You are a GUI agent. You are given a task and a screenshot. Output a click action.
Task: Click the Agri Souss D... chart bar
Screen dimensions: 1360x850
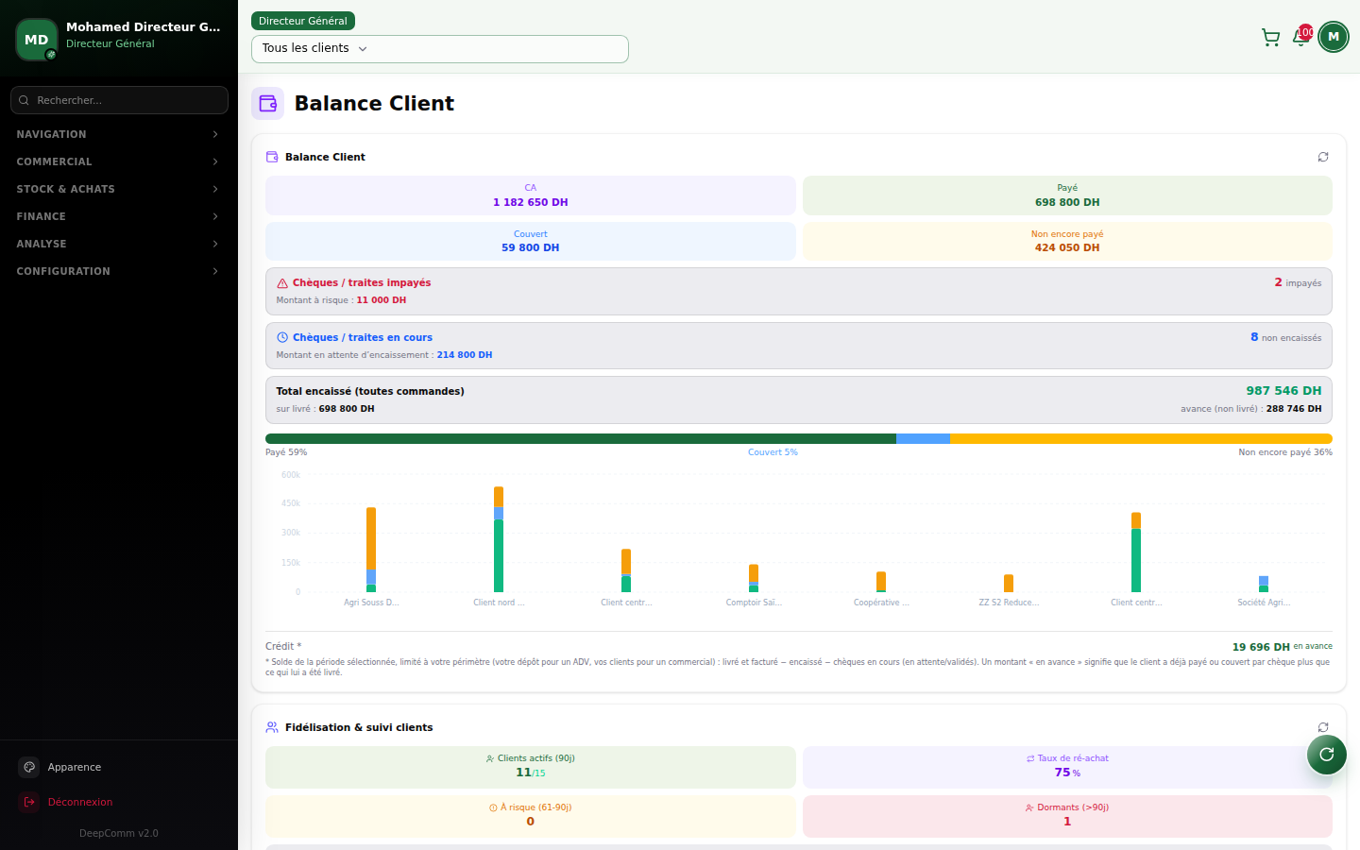pyautogui.click(x=371, y=550)
